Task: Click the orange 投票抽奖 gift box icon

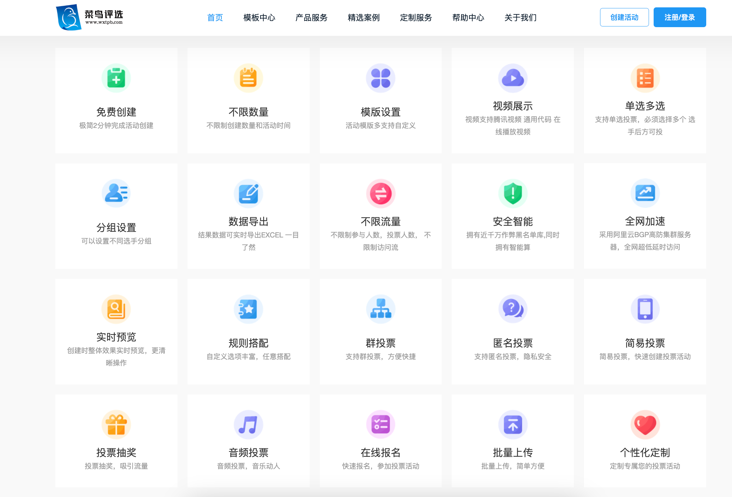Action: pyautogui.click(x=116, y=424)
